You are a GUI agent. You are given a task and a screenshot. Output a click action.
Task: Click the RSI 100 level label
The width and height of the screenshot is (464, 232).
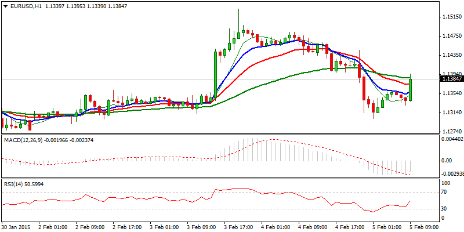[445, 184]
